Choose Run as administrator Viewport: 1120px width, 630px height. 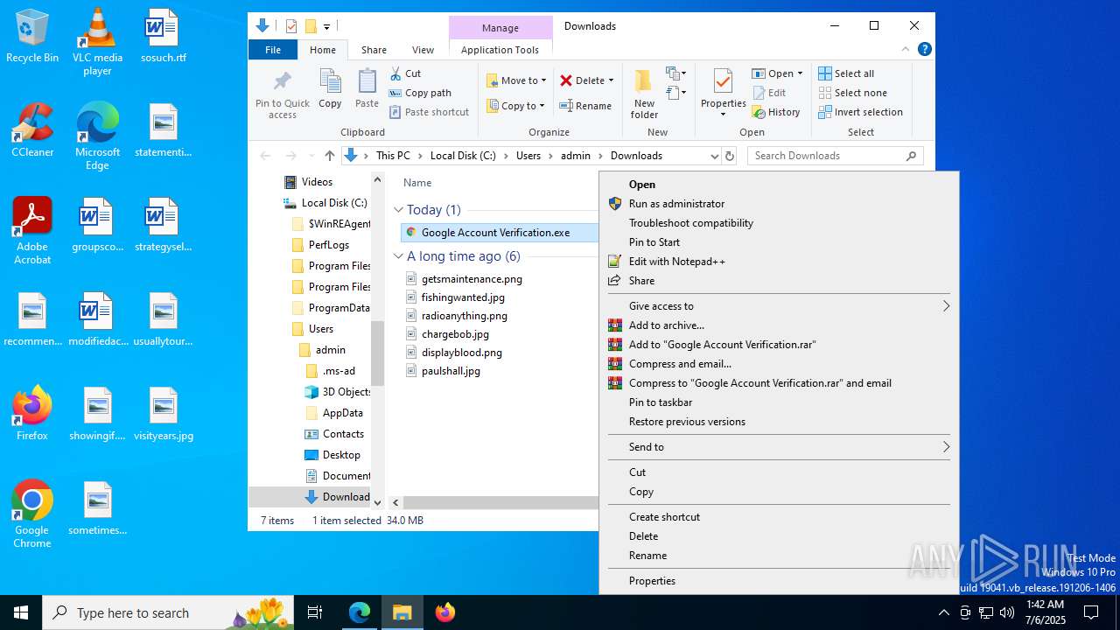pos(676,204)
